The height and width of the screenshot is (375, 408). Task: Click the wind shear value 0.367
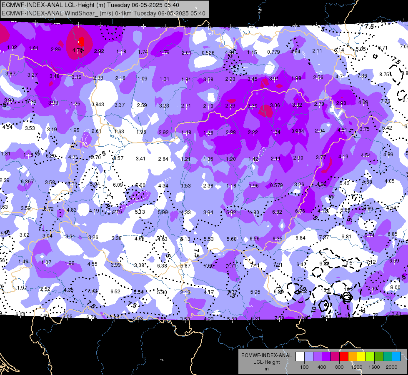click(x=28, y=182)
